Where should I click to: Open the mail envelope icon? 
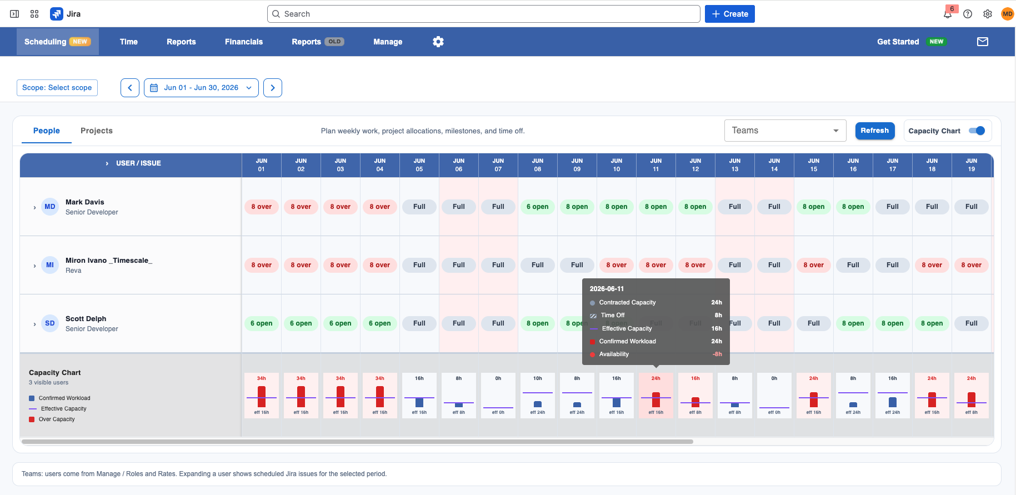(x=983, y=42)
